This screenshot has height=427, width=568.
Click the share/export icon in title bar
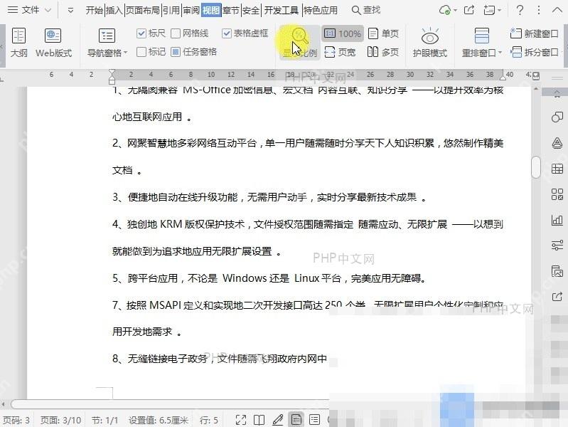pyautogui.click(x=469, y=10)
